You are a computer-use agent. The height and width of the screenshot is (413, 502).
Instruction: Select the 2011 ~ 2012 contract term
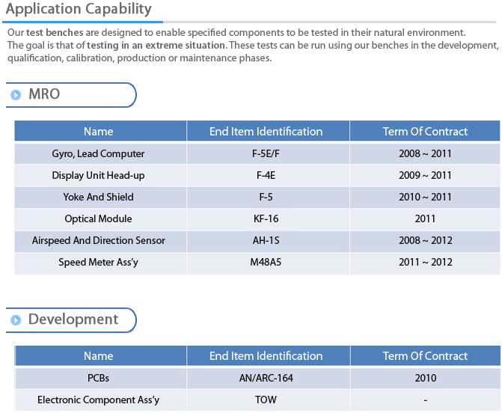[425, 263]
